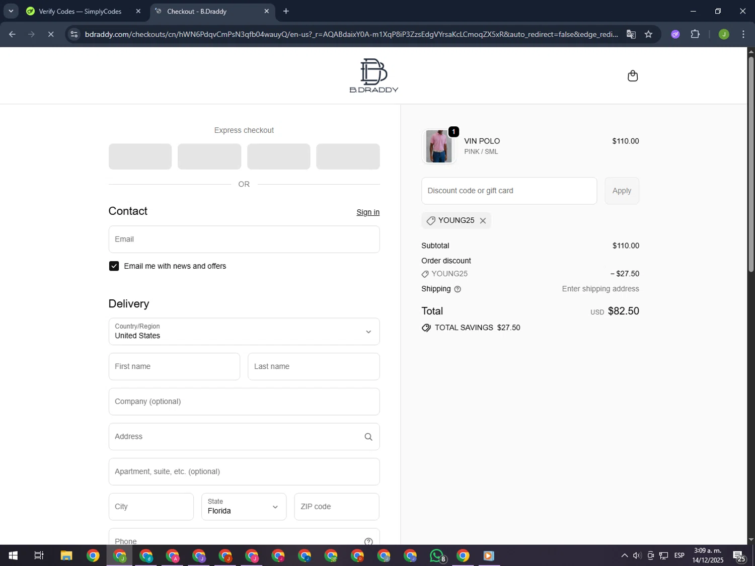Viewport: 755px width, 566px height.
Task: Click the Discount code or gift card field
Action: pos(509,191)
